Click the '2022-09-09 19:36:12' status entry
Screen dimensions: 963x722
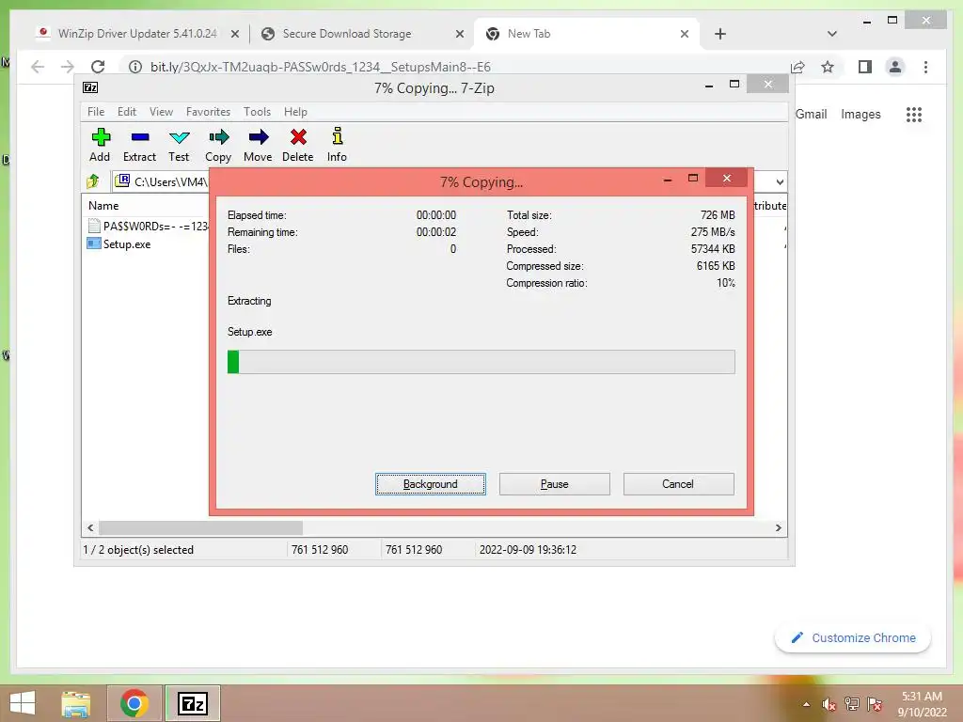tap(529, 549)
